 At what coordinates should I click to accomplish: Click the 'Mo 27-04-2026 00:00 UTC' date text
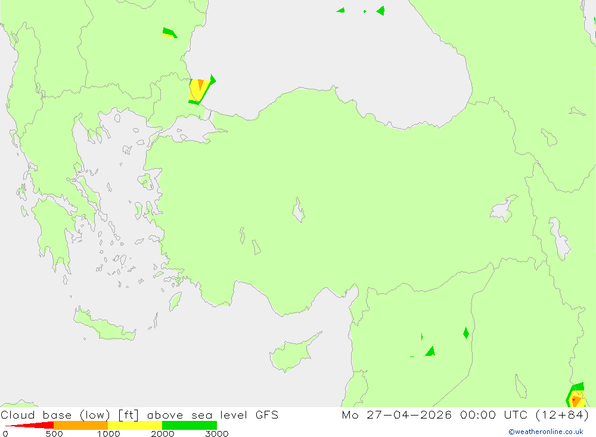436,414
